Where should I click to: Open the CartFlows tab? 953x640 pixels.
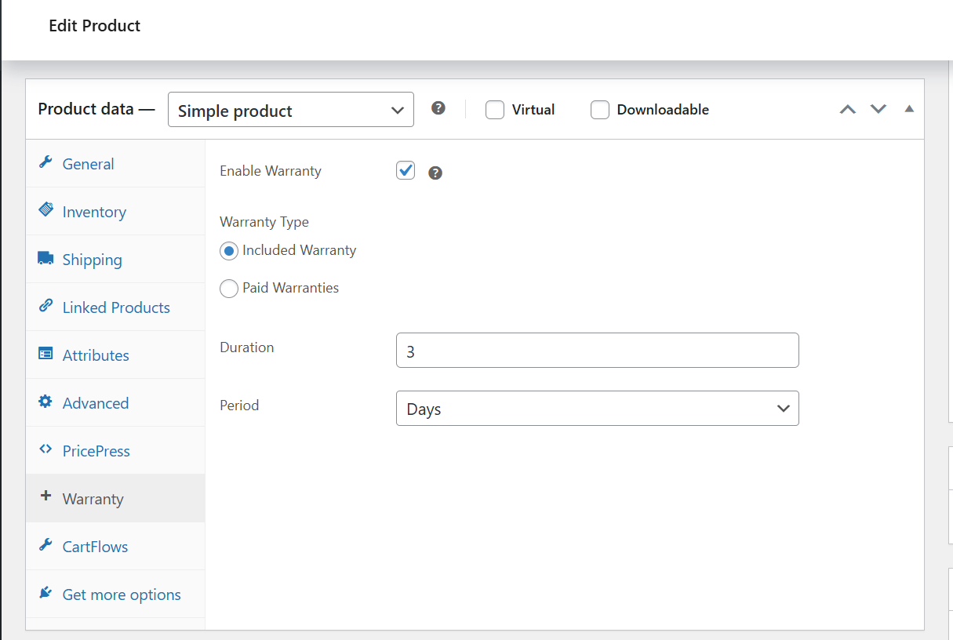[95, 547]
